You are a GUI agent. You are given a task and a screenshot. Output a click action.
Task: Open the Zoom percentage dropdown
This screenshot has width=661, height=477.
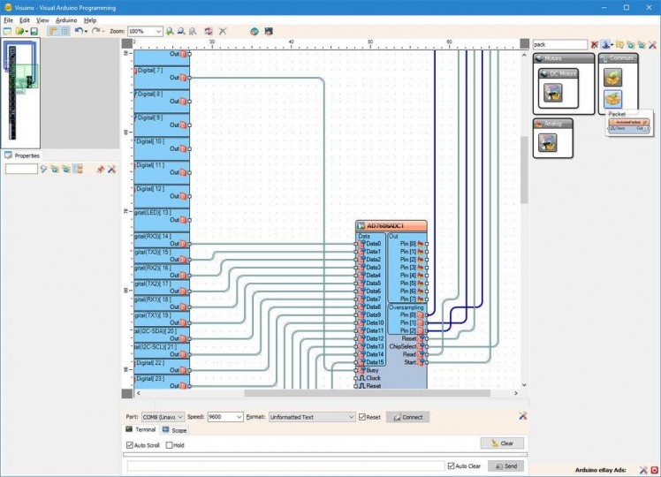(x=158, y=31)
